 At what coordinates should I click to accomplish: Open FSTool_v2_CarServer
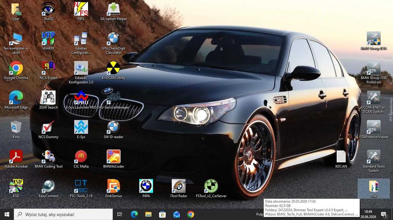click(x=211, y=189)
